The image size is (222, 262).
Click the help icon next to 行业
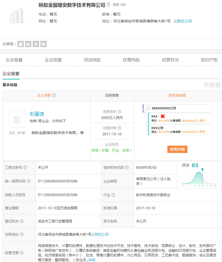[x=113, y=195]
